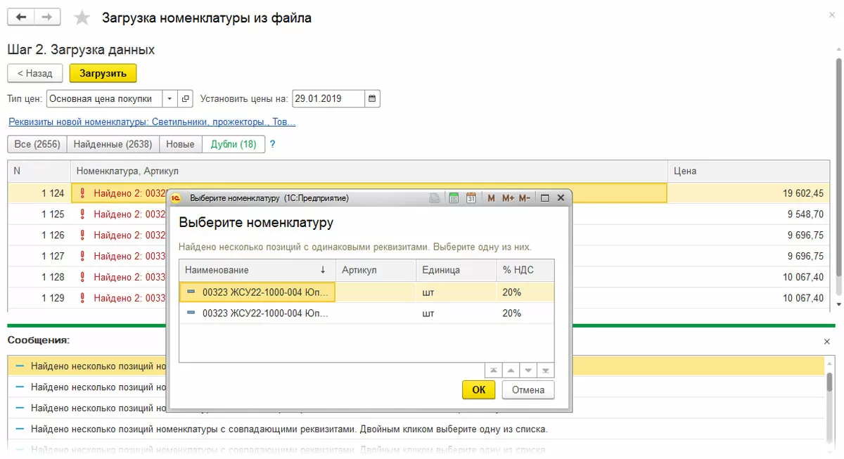
Task: Click Отмена in the dialog
Action: point(528,390)
